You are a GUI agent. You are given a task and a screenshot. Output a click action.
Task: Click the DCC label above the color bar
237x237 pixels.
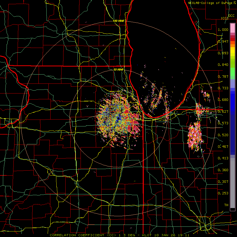click(x=231, y=16)
